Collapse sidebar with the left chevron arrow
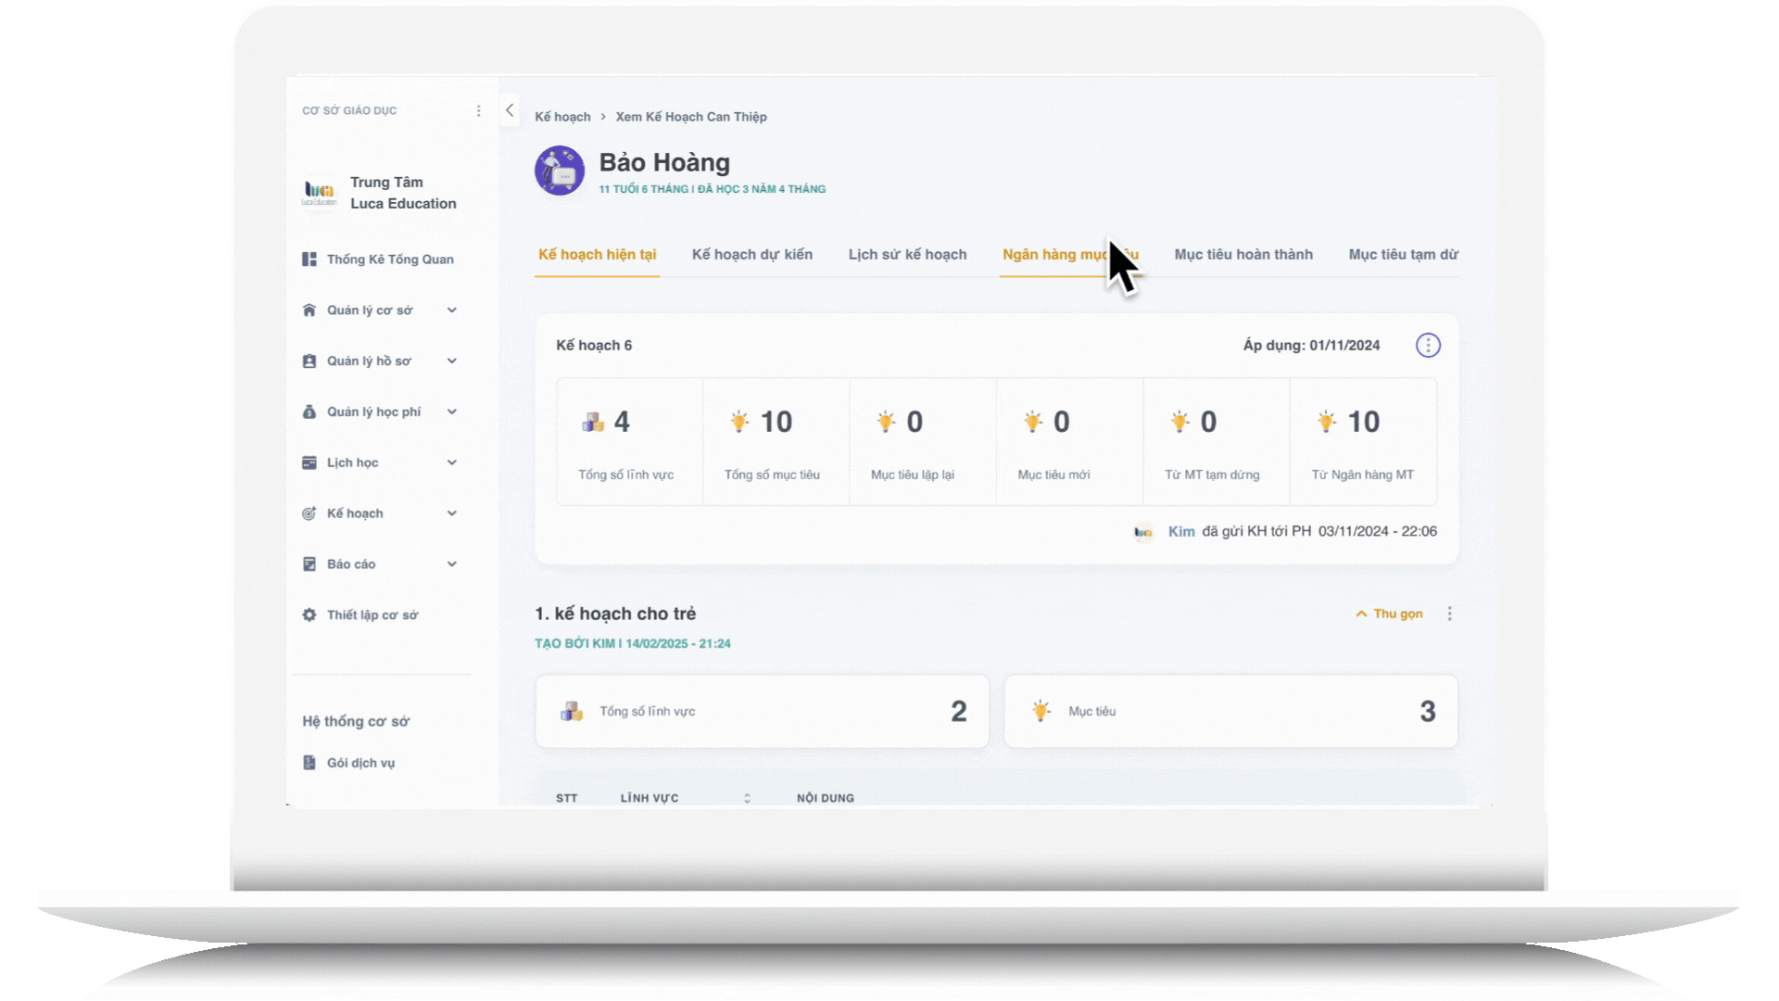Image resolution: width=1779 pixels, height=1001 pixels. coord(510,110)
